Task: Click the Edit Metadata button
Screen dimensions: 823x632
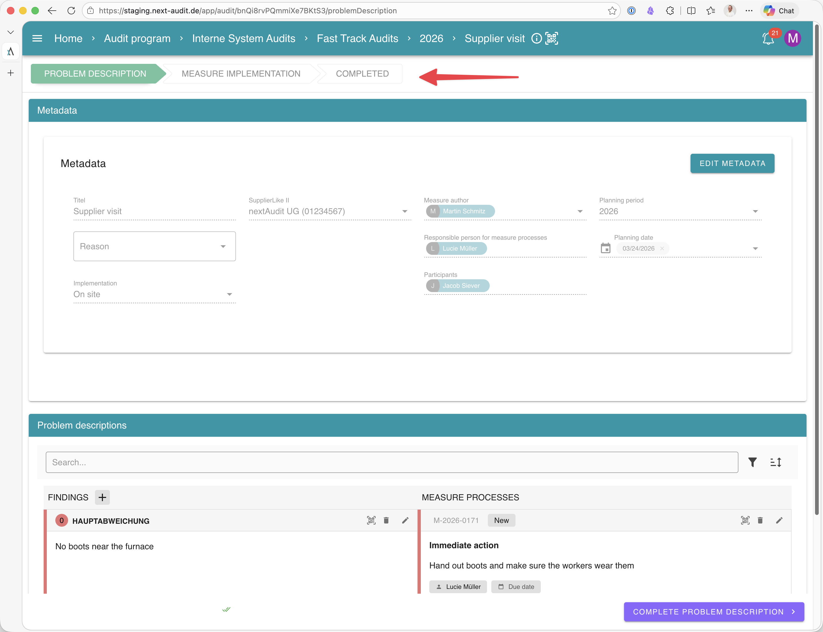Action: [732, 163]
